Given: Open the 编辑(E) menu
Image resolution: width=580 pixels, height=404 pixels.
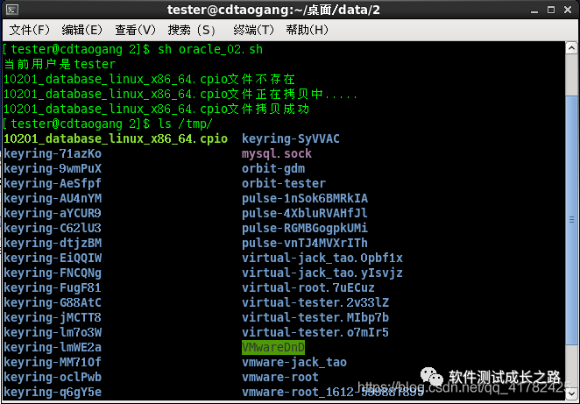Looking at the screenshot, I should 81,30.
